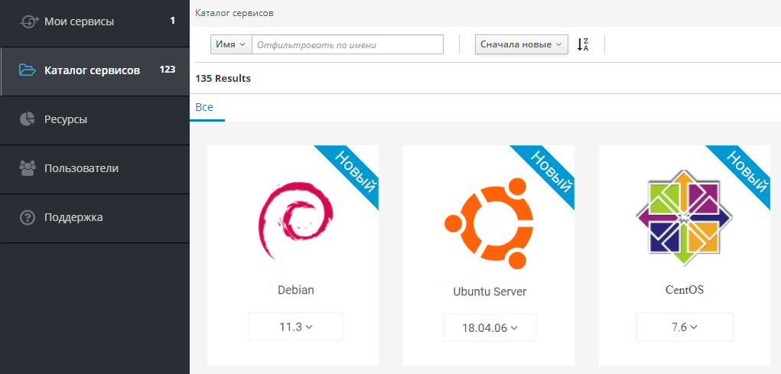Click the Каталог сервисов breadcrumb
781x374 pixels.
(x=234, y=13)
